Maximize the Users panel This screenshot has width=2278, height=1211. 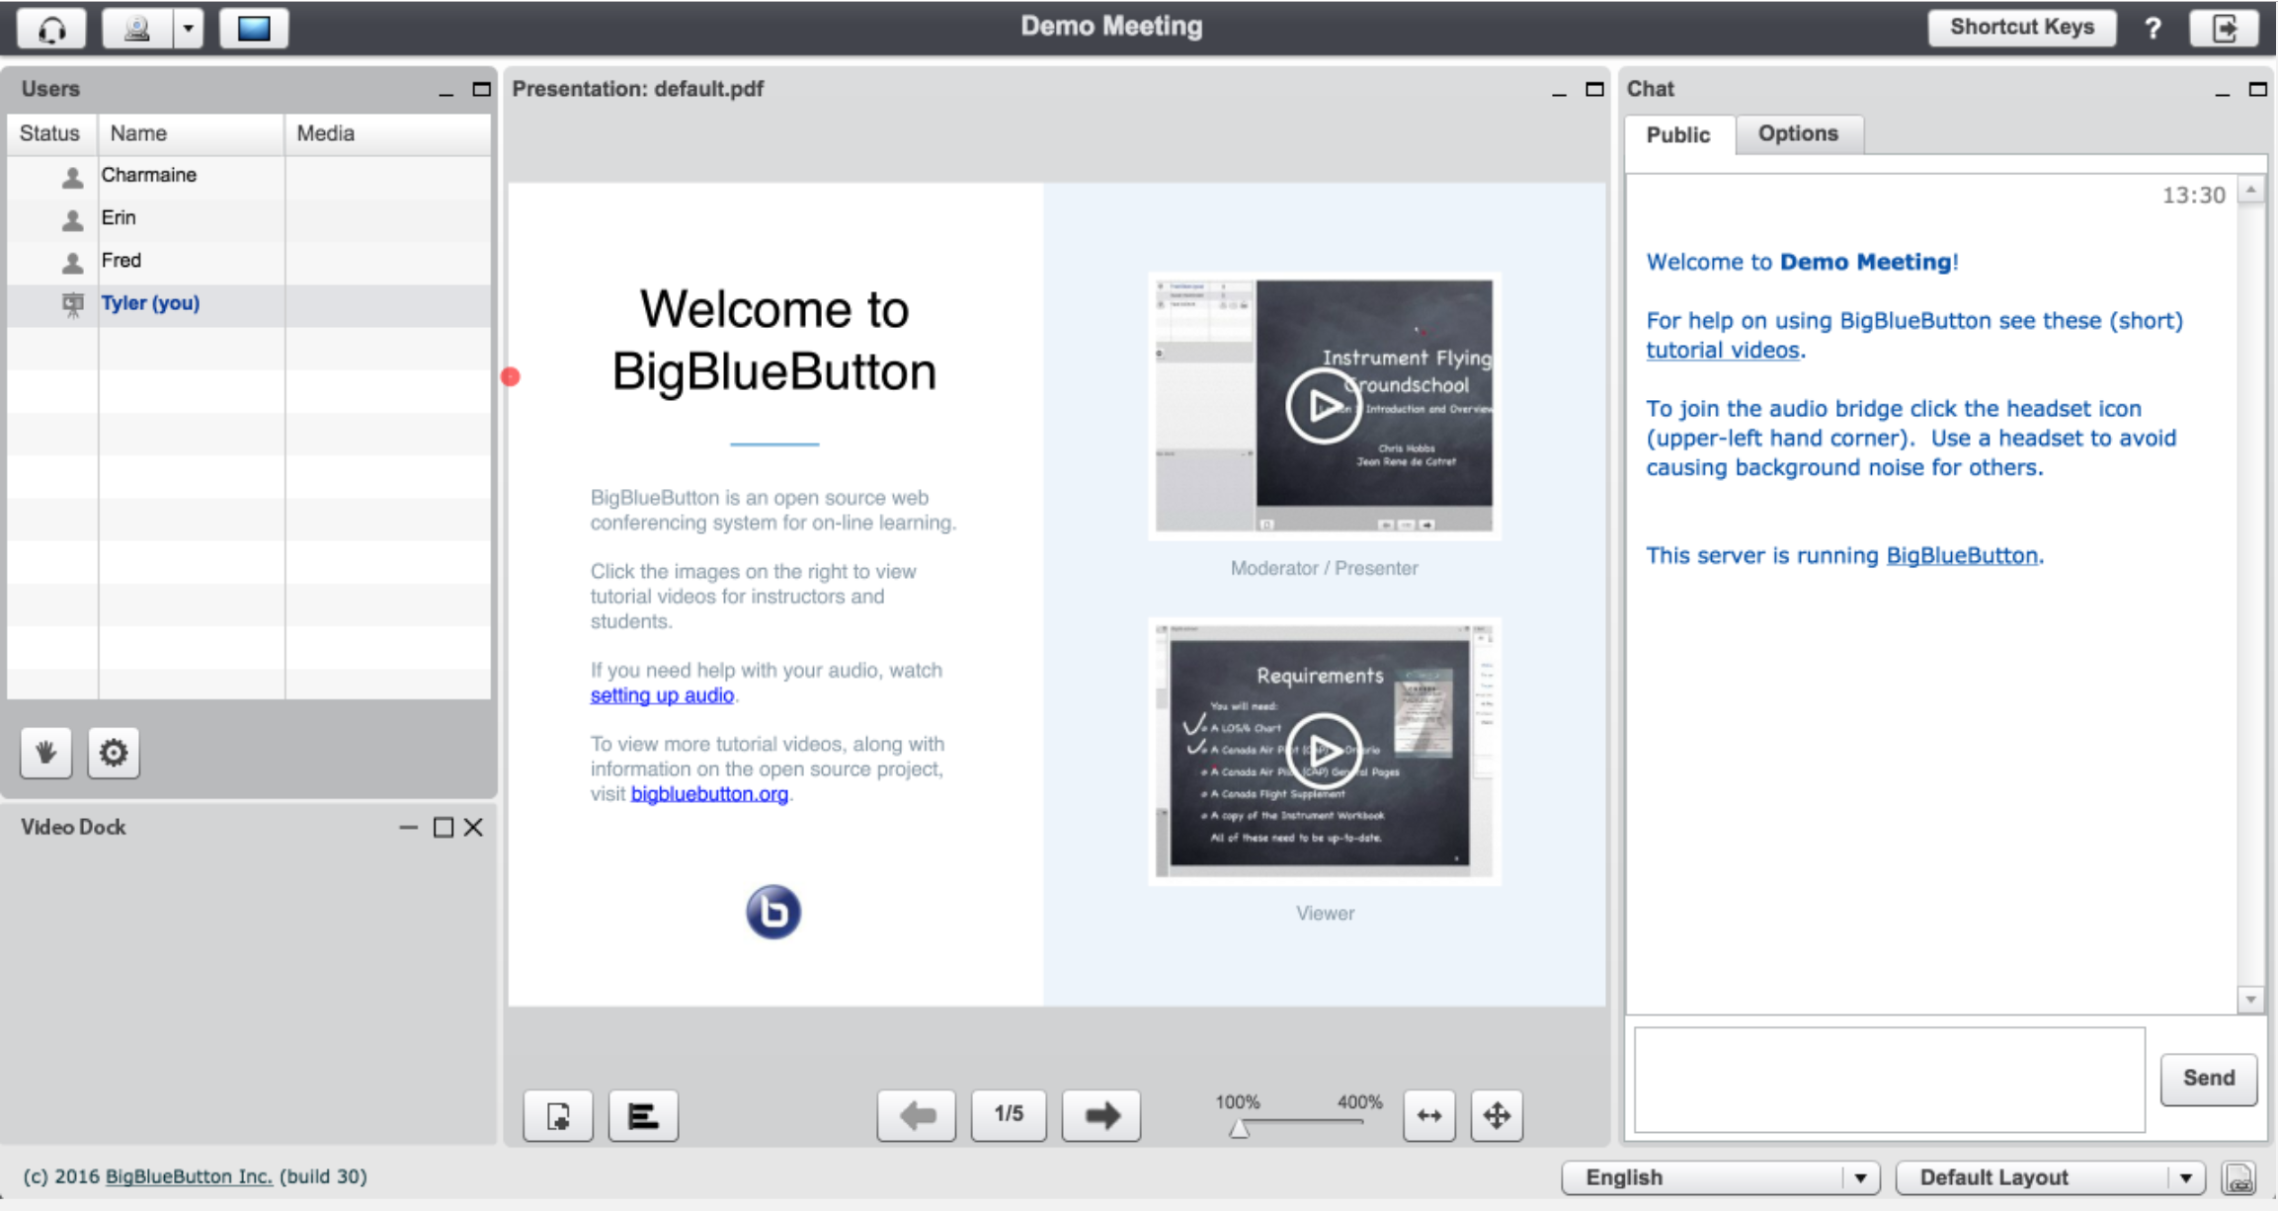coord(481,90)
